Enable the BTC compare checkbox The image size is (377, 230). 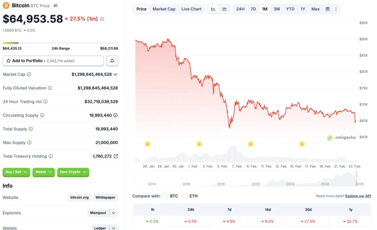[166, 196]
